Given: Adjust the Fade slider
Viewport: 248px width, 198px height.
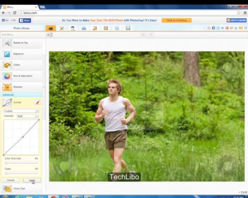Looking at the screenshot, I should pyautogui.click(x=21, y=173).
